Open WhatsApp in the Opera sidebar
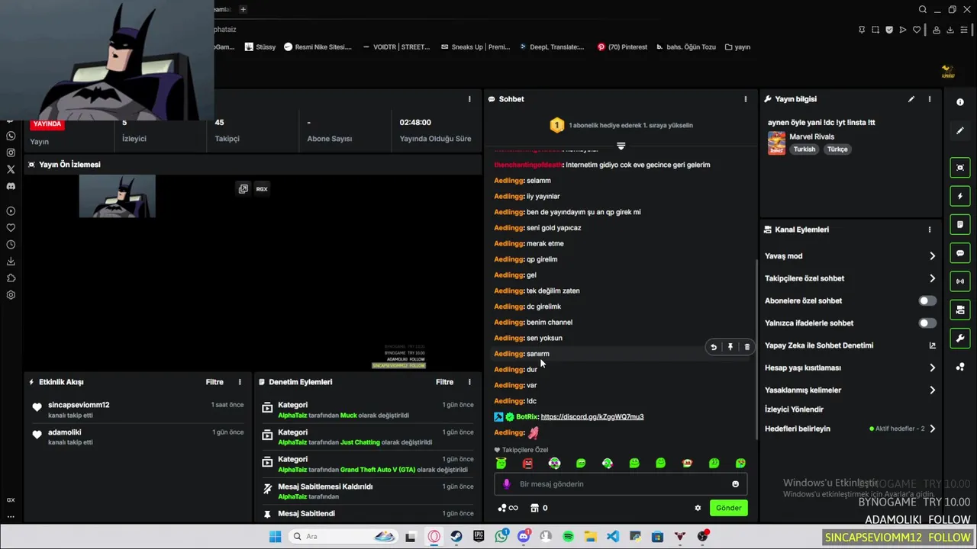The height and width of the screenshot is (549, 977). click(x=11, y=136)
